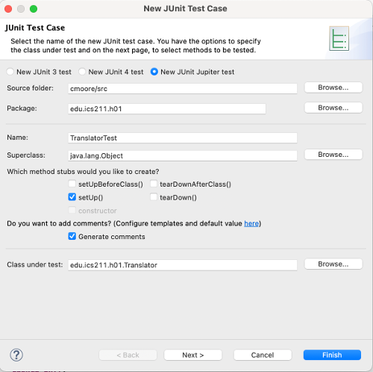Click the Next > button
The width and height of the screenshot is (373, 372).
coord(193,355)
